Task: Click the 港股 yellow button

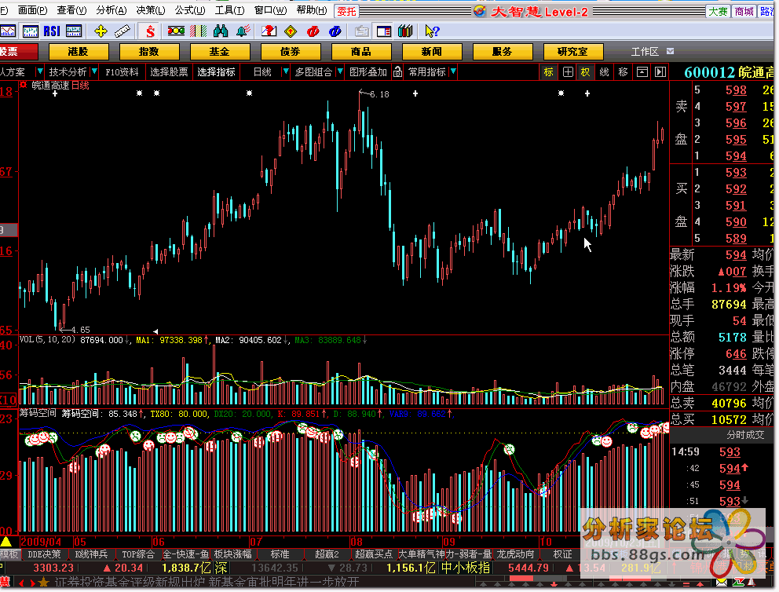Action: click(78, 52)
